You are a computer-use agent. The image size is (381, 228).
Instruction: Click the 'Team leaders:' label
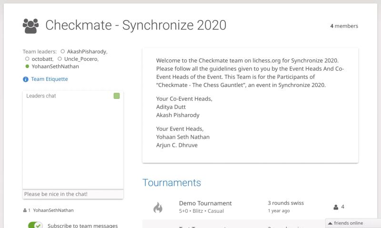40,52
